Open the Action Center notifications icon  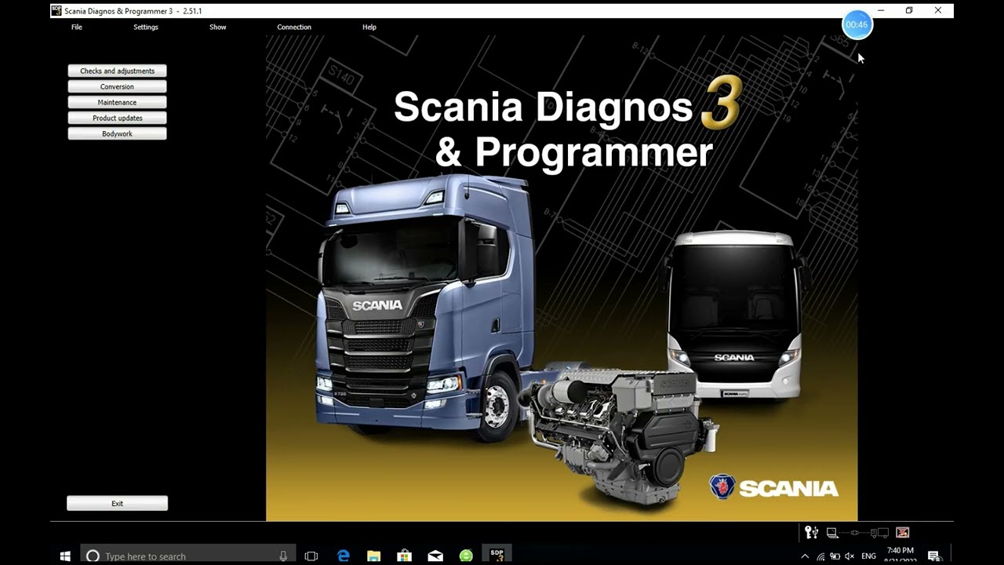933,556
